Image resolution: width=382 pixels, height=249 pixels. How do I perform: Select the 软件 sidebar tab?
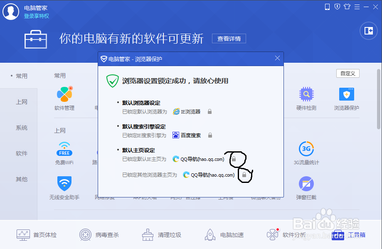tap(22, 153)
